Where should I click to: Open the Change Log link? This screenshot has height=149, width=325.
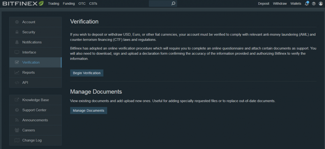click(36, 140)
